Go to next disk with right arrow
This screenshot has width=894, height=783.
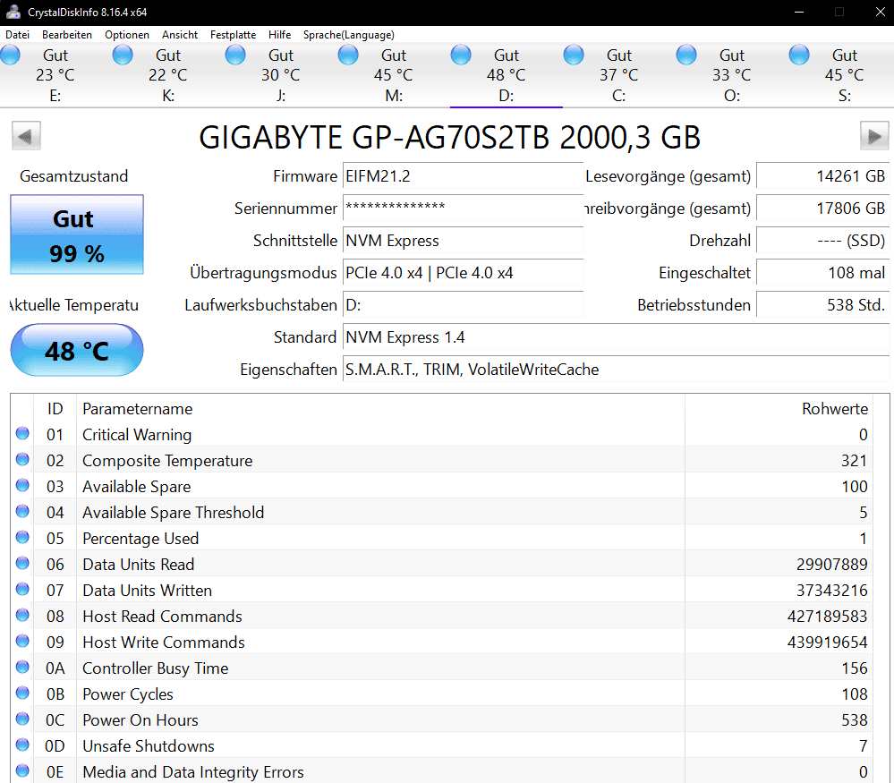(x=874, y=136)
